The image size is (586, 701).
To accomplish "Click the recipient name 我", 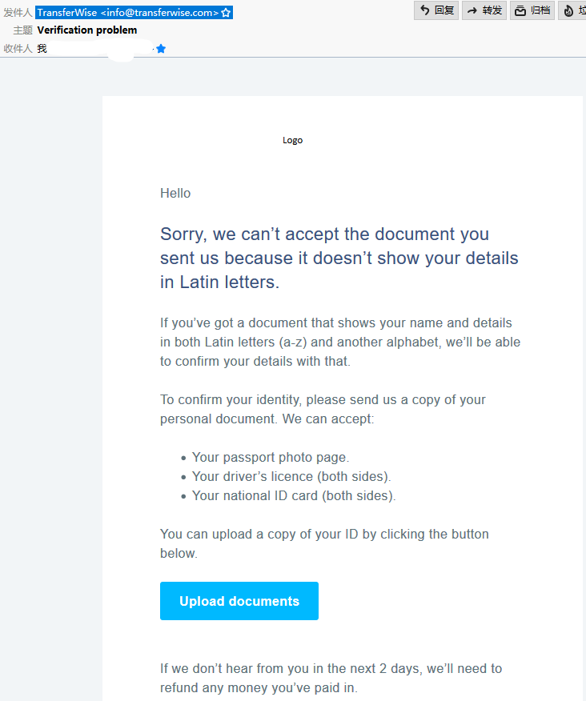I will click(x=42, y=48).
